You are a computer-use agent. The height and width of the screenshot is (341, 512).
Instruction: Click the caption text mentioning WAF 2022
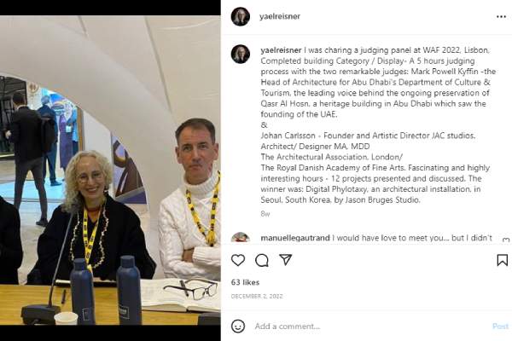click(x=375, y=125)
